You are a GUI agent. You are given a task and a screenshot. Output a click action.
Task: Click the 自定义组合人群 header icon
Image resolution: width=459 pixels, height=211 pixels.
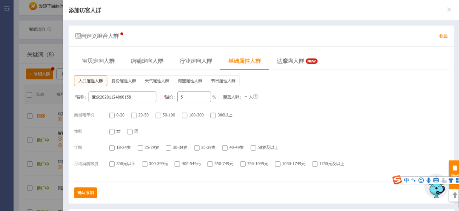click(78, 36)
